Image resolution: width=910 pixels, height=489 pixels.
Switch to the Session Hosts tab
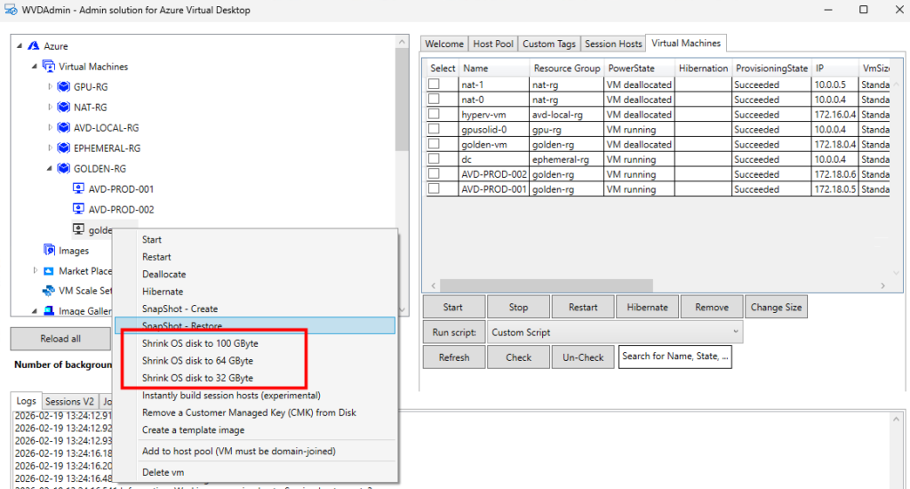click(x=613, y=44)
